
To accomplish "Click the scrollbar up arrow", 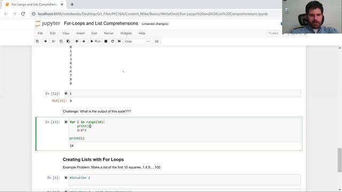I will click(x=340, y=48).
